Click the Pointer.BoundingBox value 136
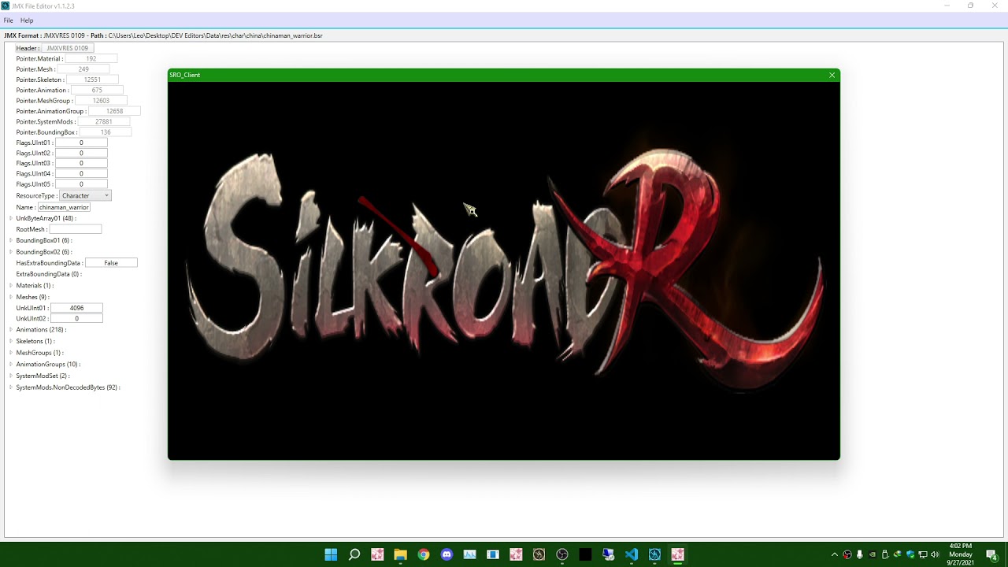The image size is (1008, 567). [x=106, y=132]
